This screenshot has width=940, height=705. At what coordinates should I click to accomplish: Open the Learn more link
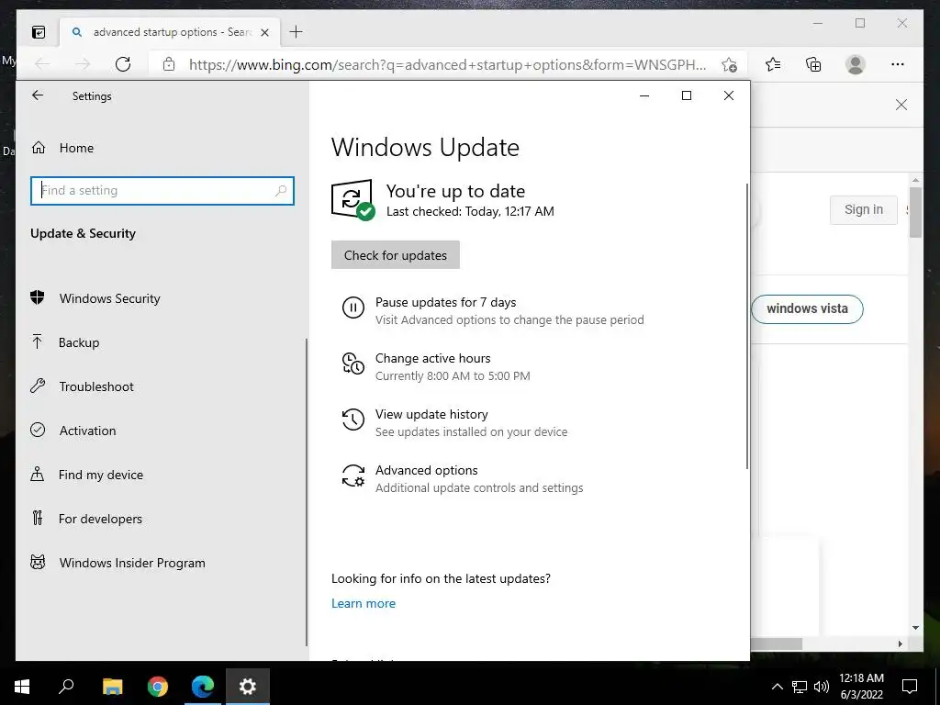pyautogui.click(x=364, y=603)
